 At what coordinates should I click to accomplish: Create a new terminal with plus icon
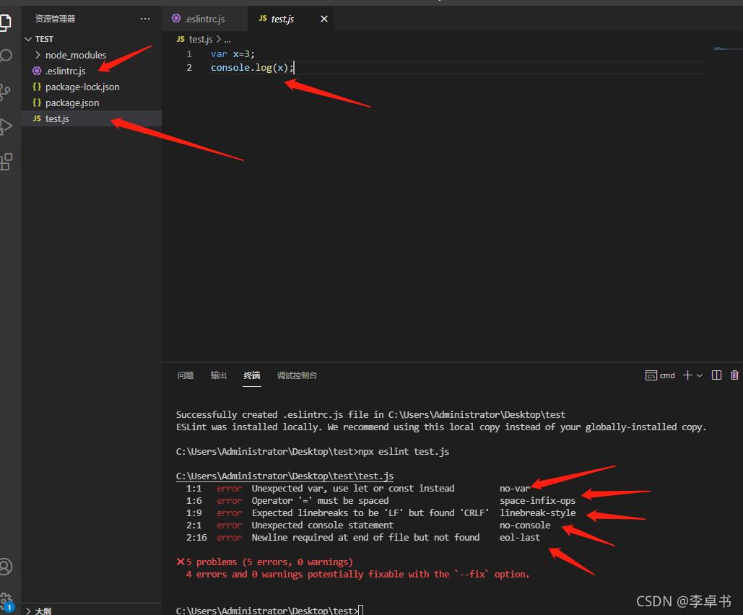click(687, 375)
